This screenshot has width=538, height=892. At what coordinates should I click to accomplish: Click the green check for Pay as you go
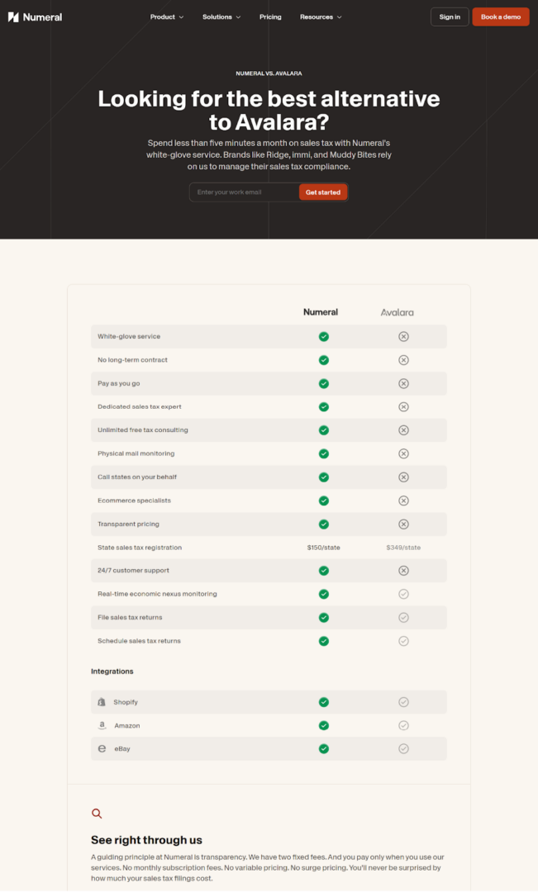[323, 383]
